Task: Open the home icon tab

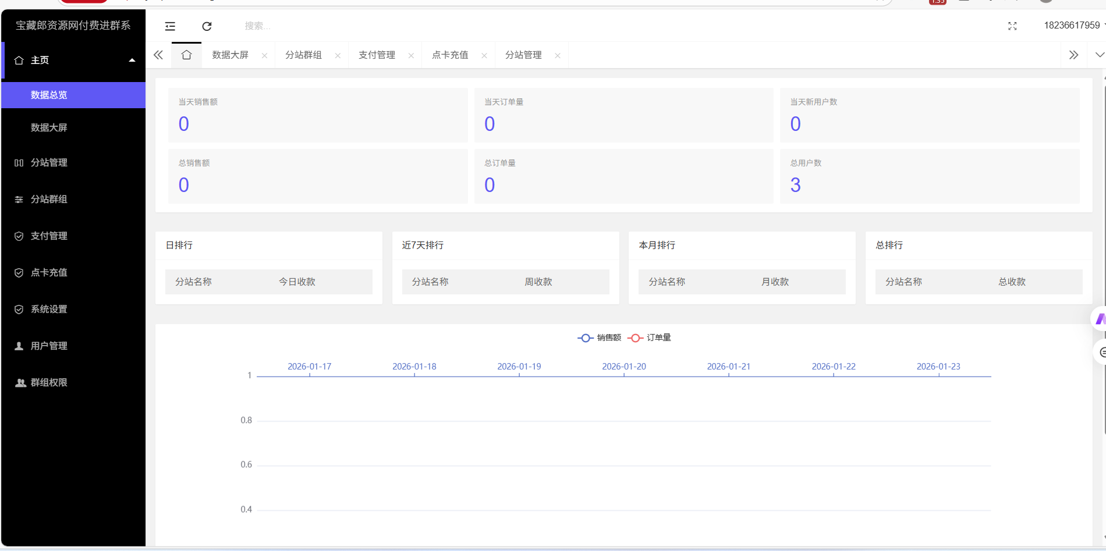Action: coord(186,55)
